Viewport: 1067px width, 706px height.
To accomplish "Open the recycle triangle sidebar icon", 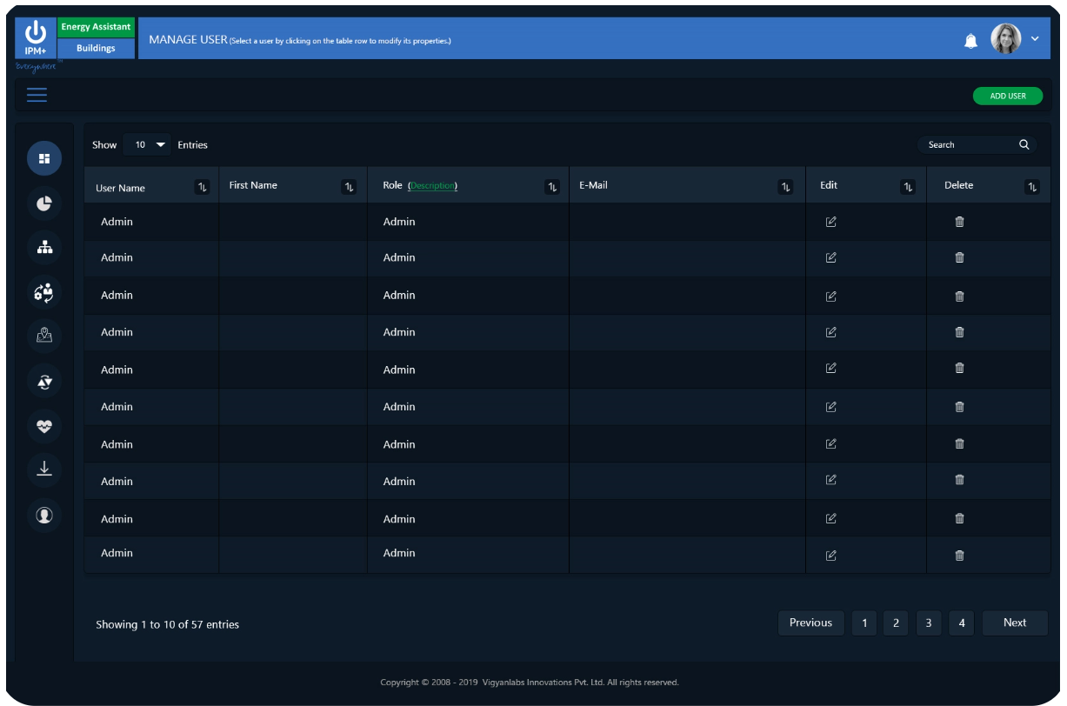I will tap(44, 381).
